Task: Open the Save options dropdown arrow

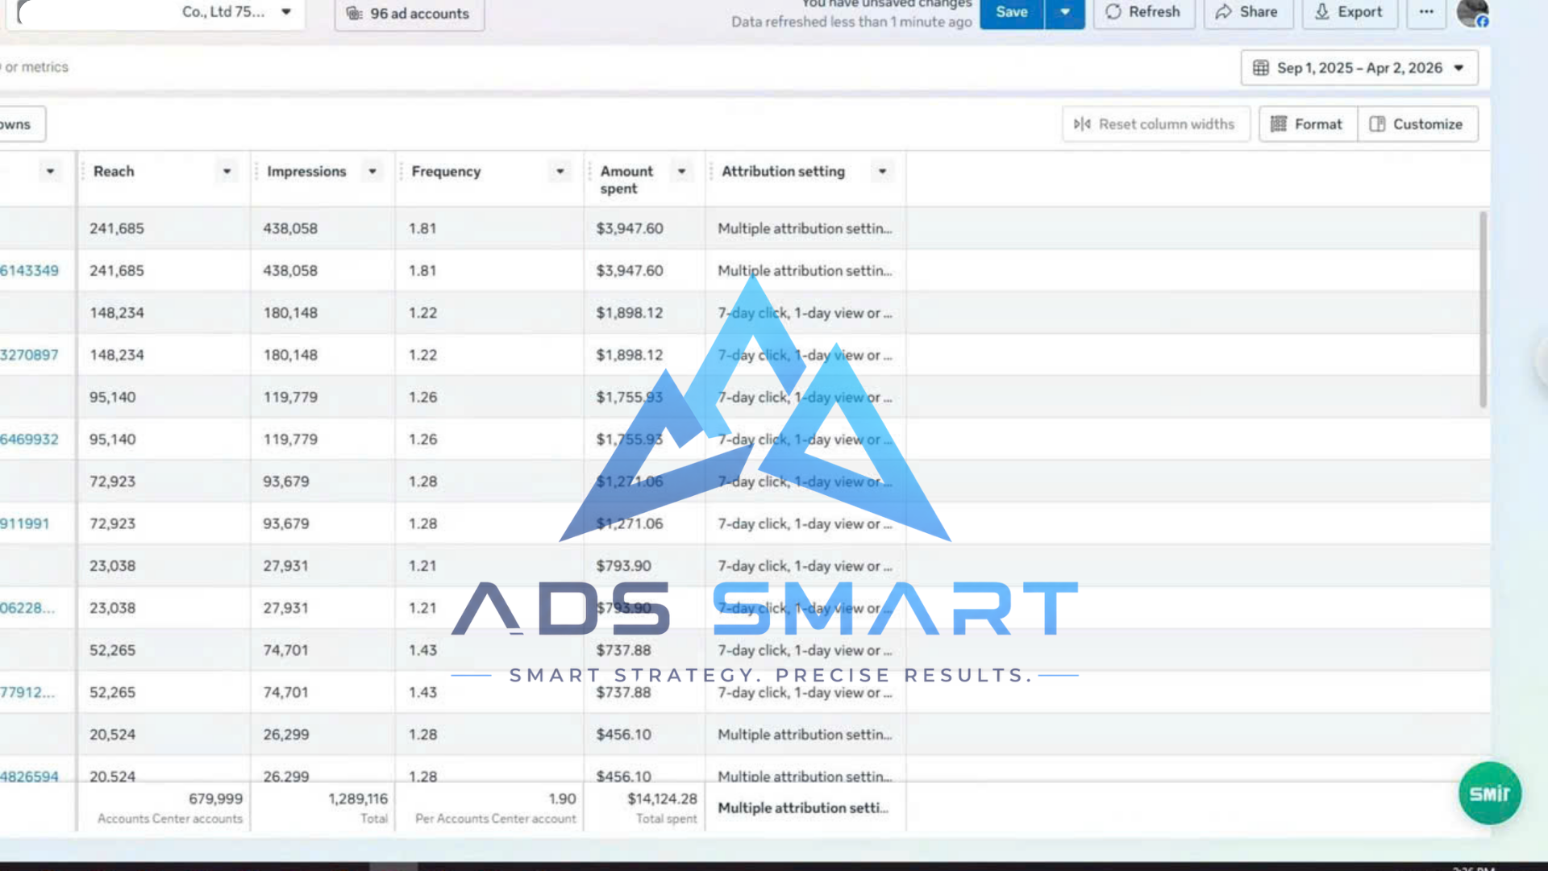Action: tap(1065, 12)
